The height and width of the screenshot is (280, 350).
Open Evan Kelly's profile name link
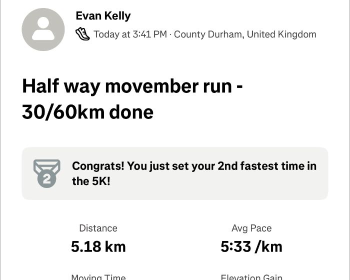point(103,16)
